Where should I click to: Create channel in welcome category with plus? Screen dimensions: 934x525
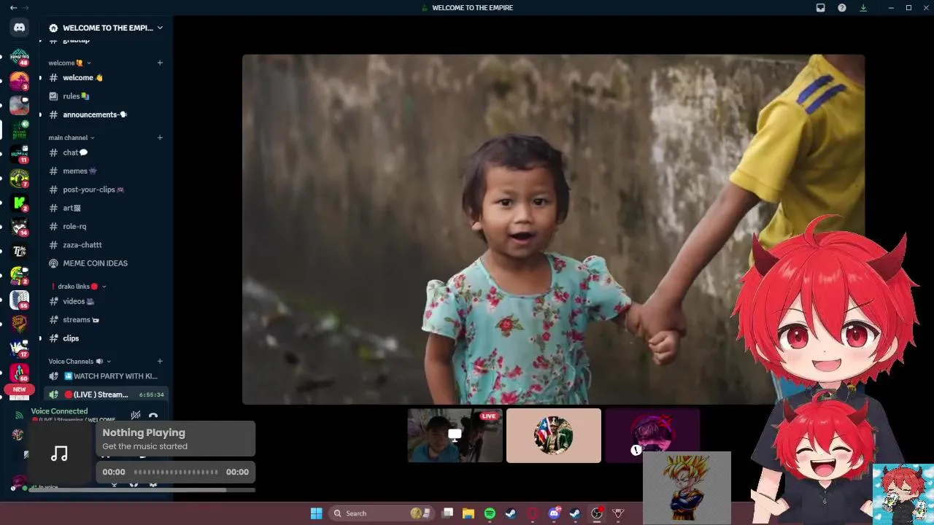pos(160,63)
